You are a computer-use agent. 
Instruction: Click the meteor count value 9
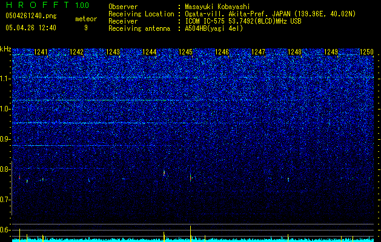(86, 28)
